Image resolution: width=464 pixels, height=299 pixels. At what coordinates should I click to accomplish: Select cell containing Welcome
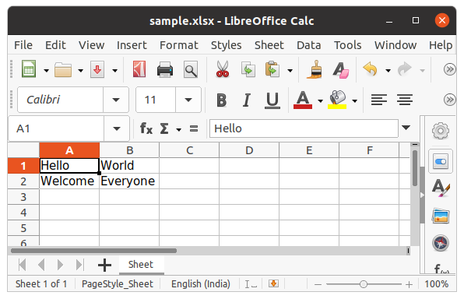(x=69, y=181)
